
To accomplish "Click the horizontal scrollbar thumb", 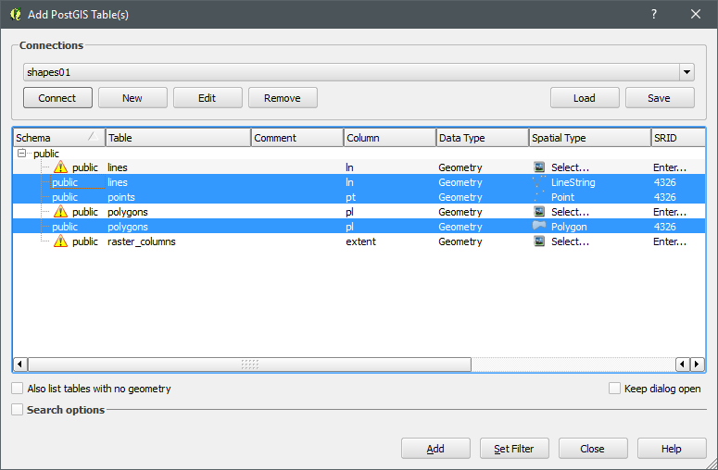I will pos(249,365).
